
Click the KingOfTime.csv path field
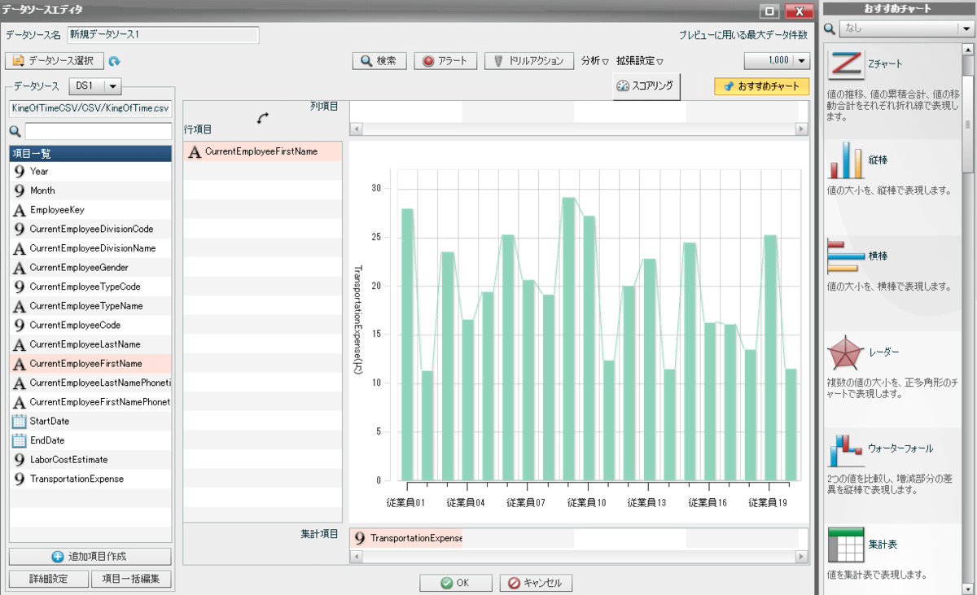pos(90,108)
